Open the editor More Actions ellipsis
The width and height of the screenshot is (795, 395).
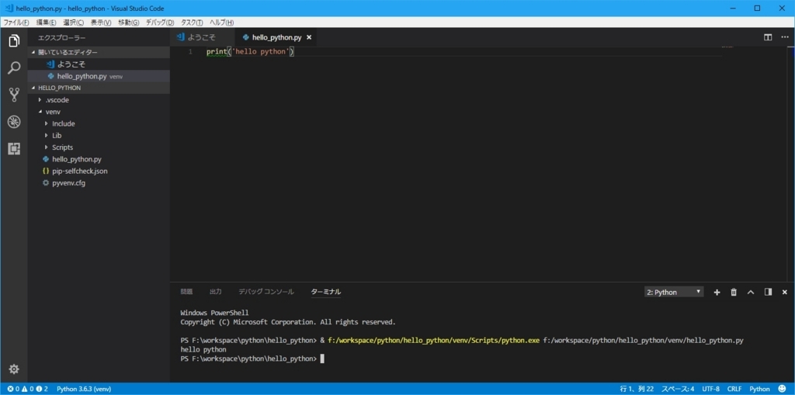[x=784, y=37]
